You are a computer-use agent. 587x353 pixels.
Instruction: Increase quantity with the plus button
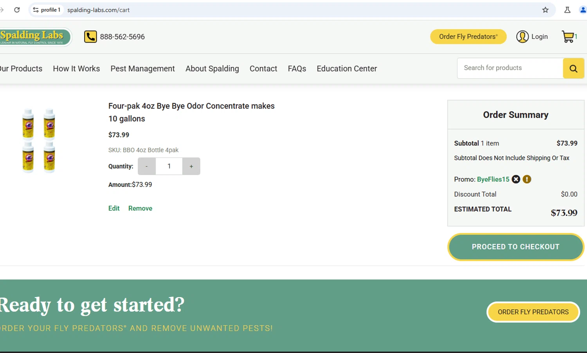point(191,166)
